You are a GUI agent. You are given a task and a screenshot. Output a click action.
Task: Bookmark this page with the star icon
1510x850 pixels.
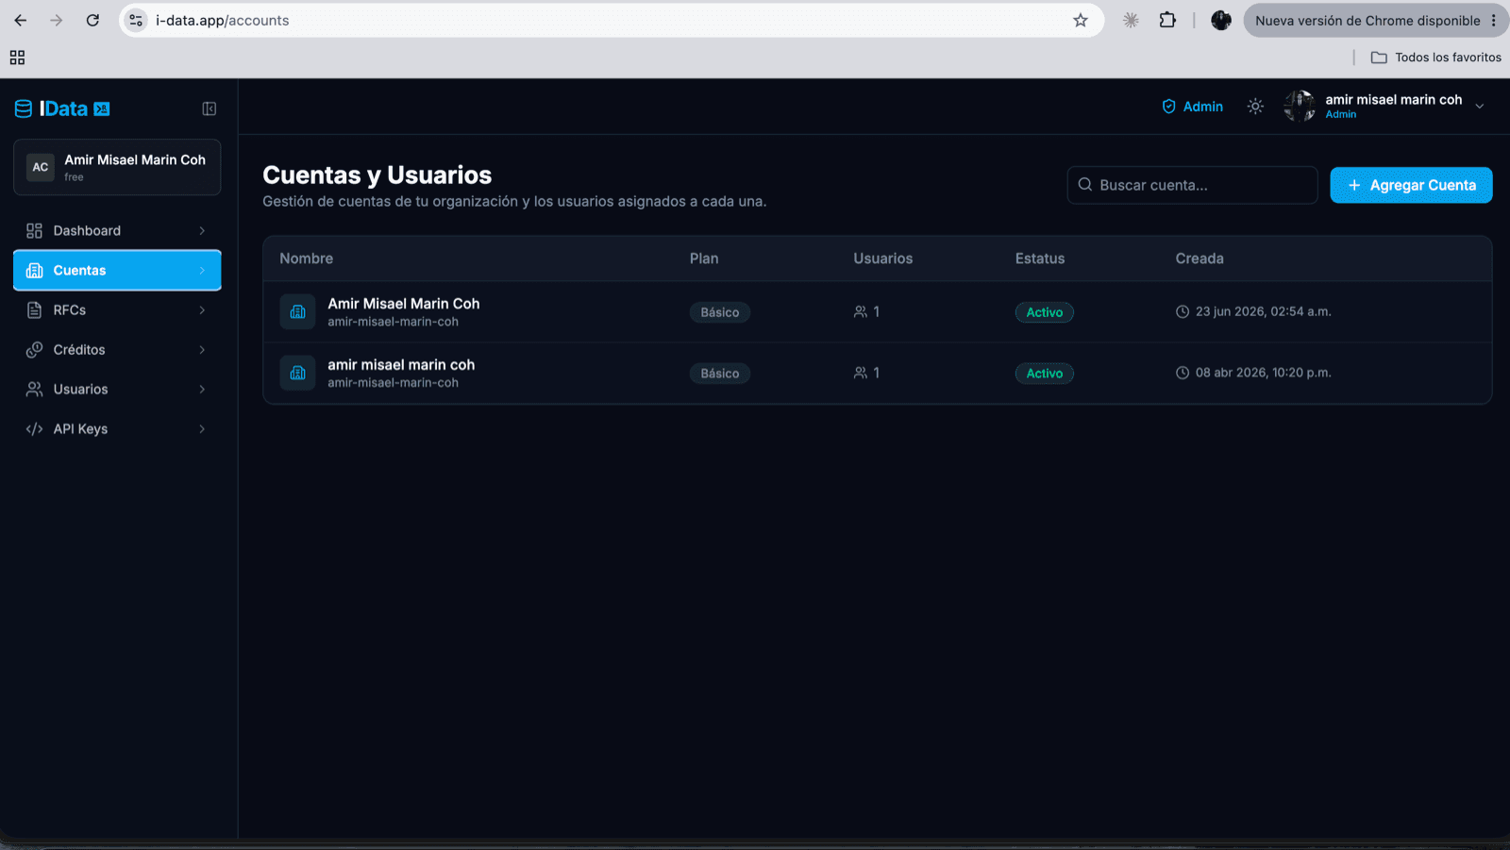(1081, 20)
